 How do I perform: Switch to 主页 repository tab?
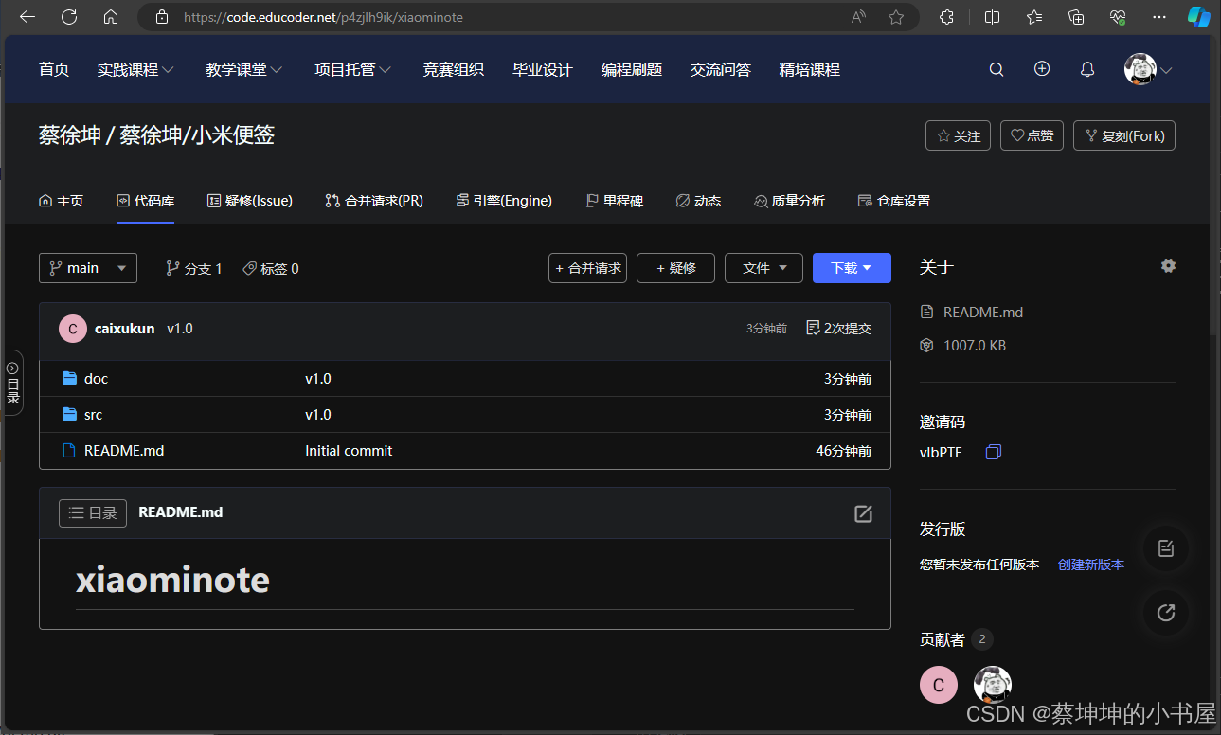[62, 201]
